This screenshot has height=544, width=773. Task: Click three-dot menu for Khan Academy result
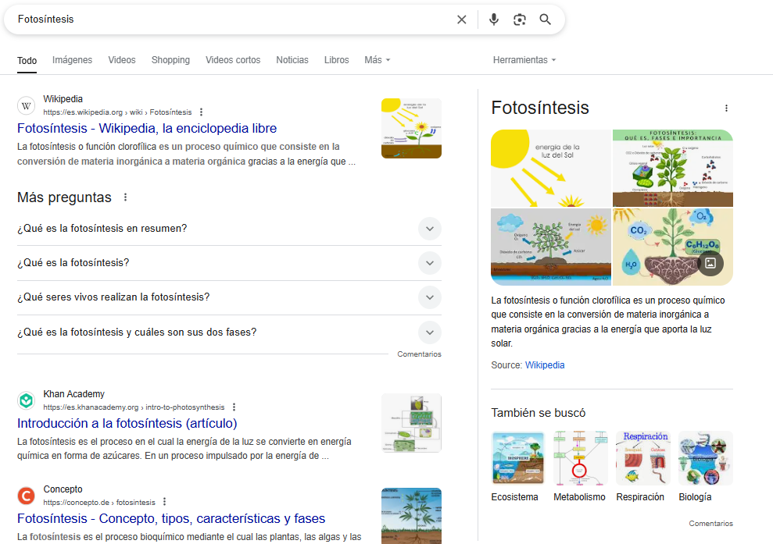point(234,407)
